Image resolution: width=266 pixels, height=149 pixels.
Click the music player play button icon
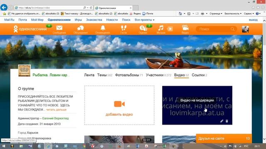pyautogui.click(x=170, y=29)
